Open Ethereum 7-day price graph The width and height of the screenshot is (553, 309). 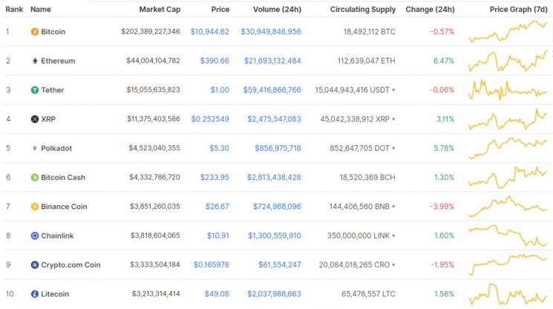pyautogui.click(x=508, y=61)
